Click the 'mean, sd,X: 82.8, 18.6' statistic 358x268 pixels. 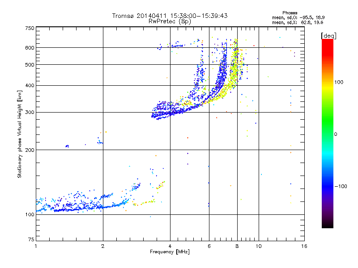[x=298, y=22]
